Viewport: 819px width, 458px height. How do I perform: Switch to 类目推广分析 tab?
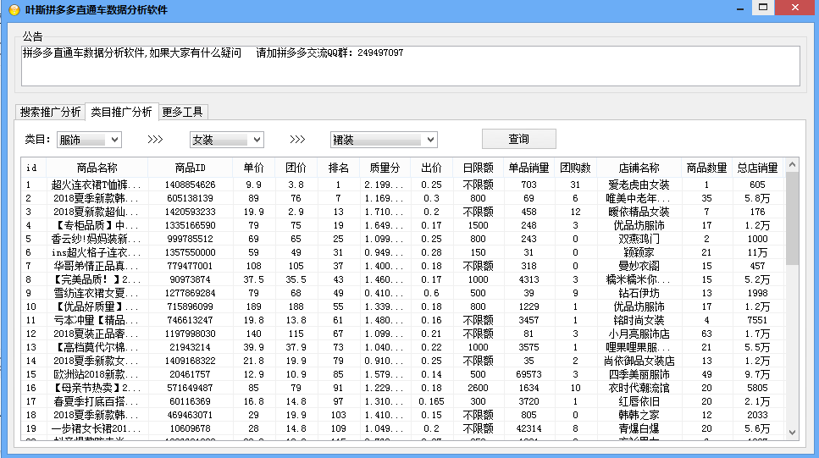tap(121, 111)
